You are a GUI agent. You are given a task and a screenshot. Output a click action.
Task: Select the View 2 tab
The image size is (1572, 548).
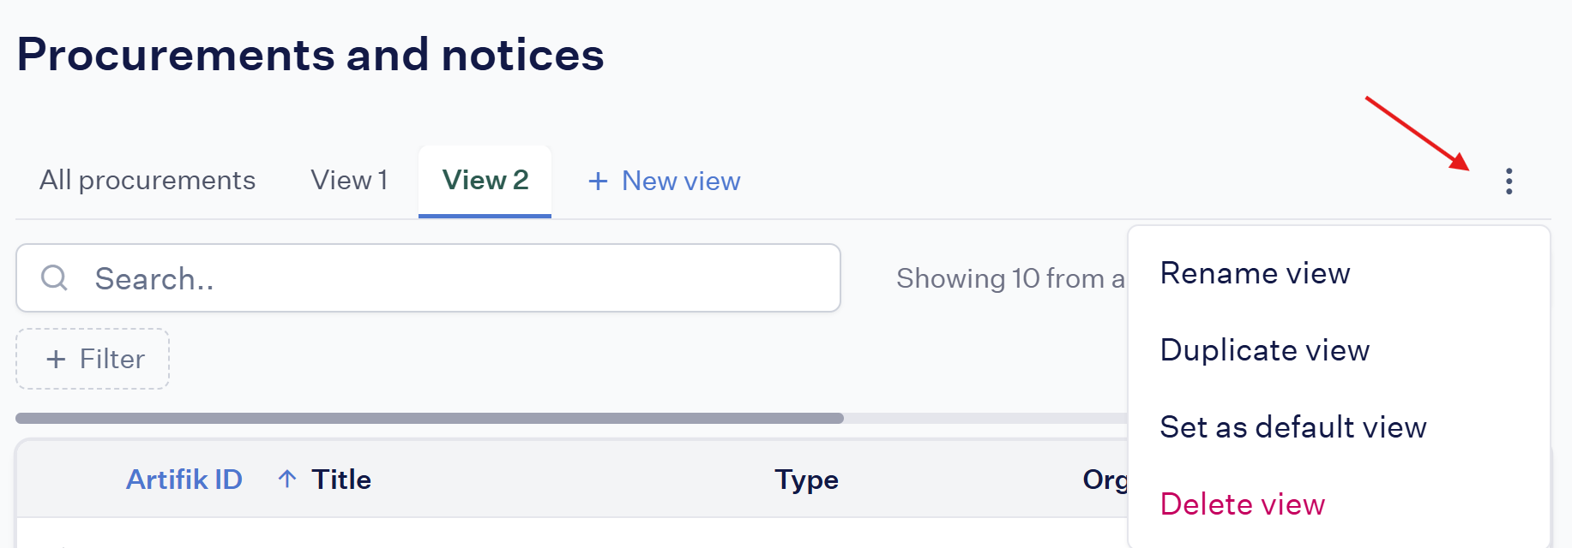[x=485, y=181]
